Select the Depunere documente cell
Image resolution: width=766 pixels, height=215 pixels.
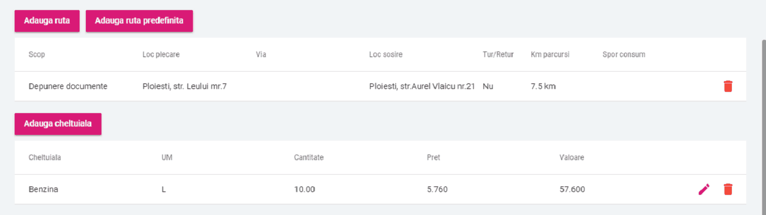pos(68,86)
